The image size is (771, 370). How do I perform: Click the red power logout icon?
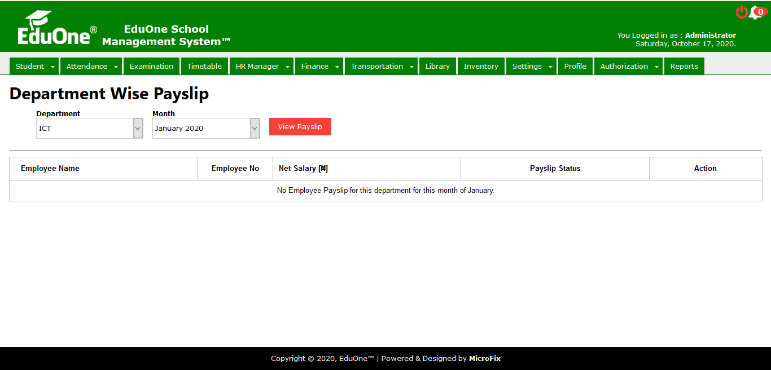pos(742,12)
